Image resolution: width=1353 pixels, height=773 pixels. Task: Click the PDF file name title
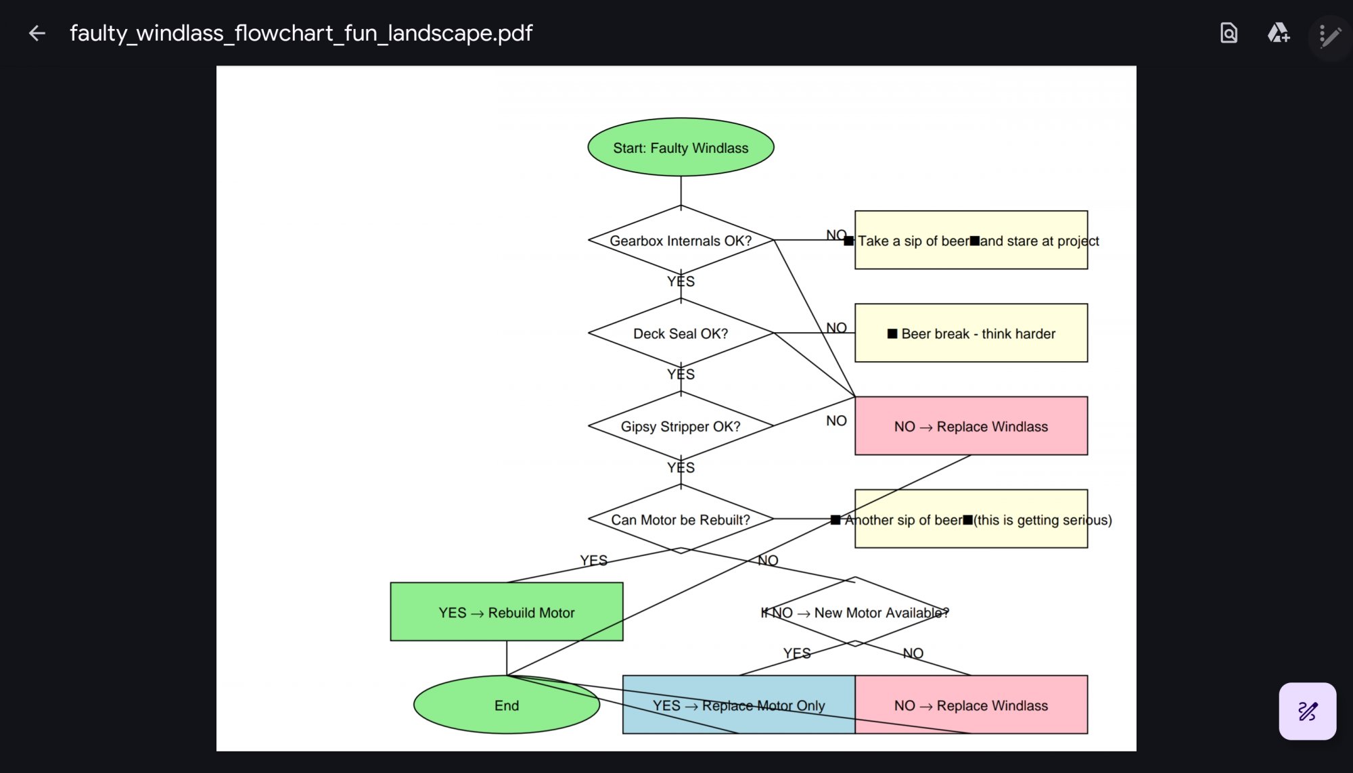[x=301, y=33]
